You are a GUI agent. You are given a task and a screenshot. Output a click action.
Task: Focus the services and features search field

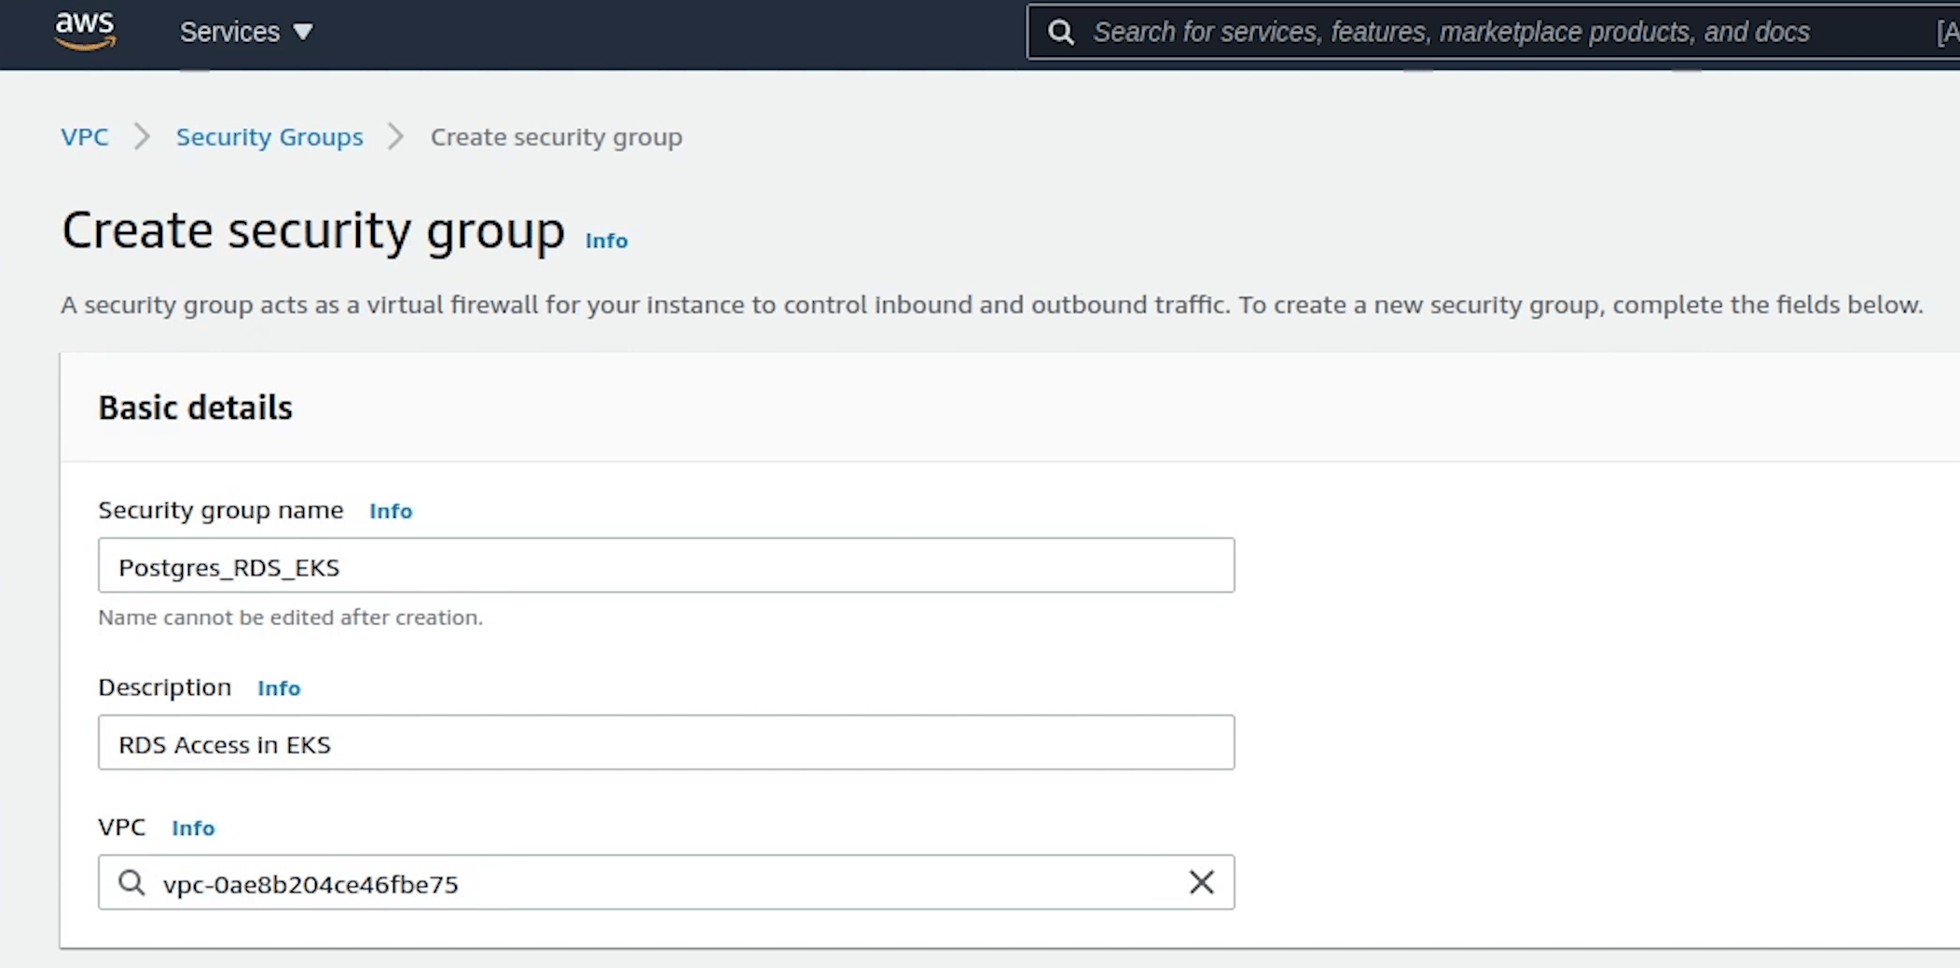pyautogui.click(x=1492, y=33)
